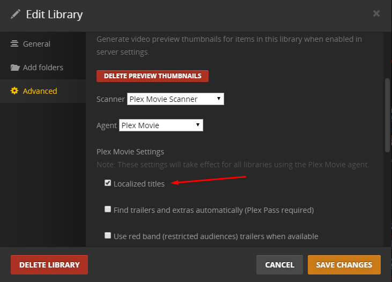Click the Agent label text
This screenshot has height=282, width=392.
point(107,125)
